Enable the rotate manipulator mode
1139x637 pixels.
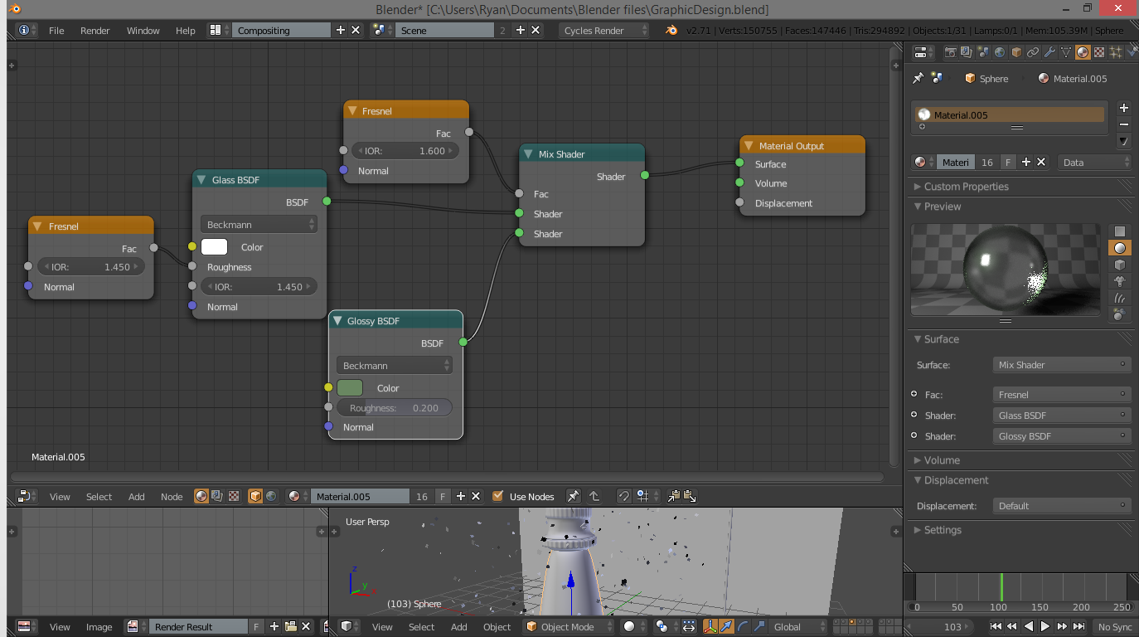point(743,627)
